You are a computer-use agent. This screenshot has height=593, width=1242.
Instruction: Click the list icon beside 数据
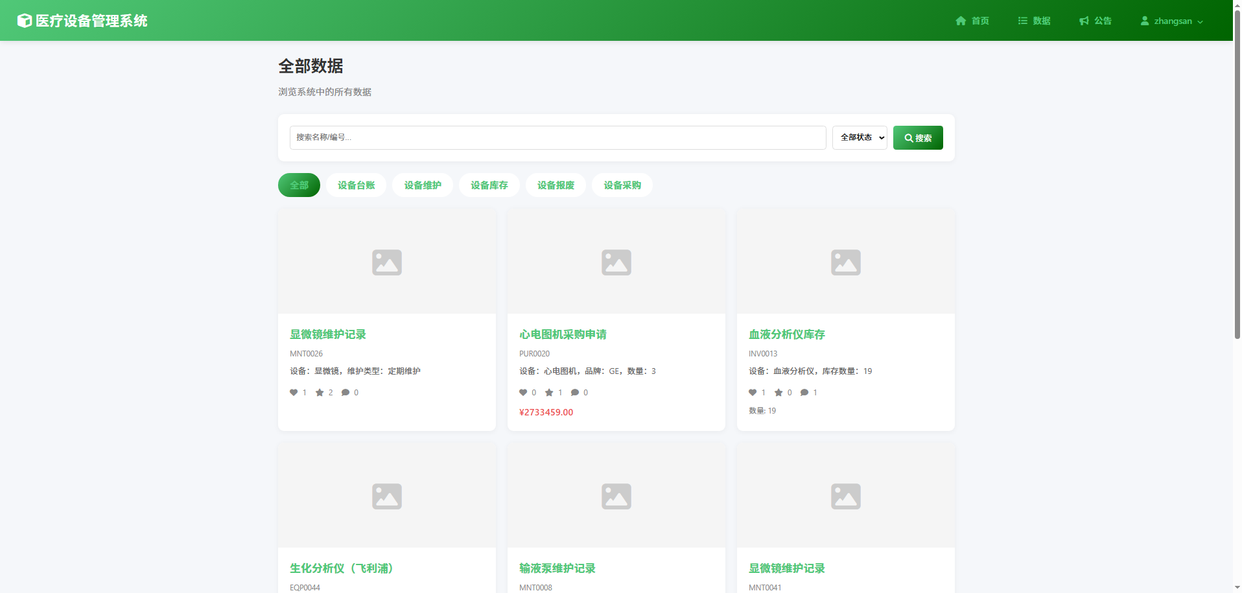point(1023,21)
